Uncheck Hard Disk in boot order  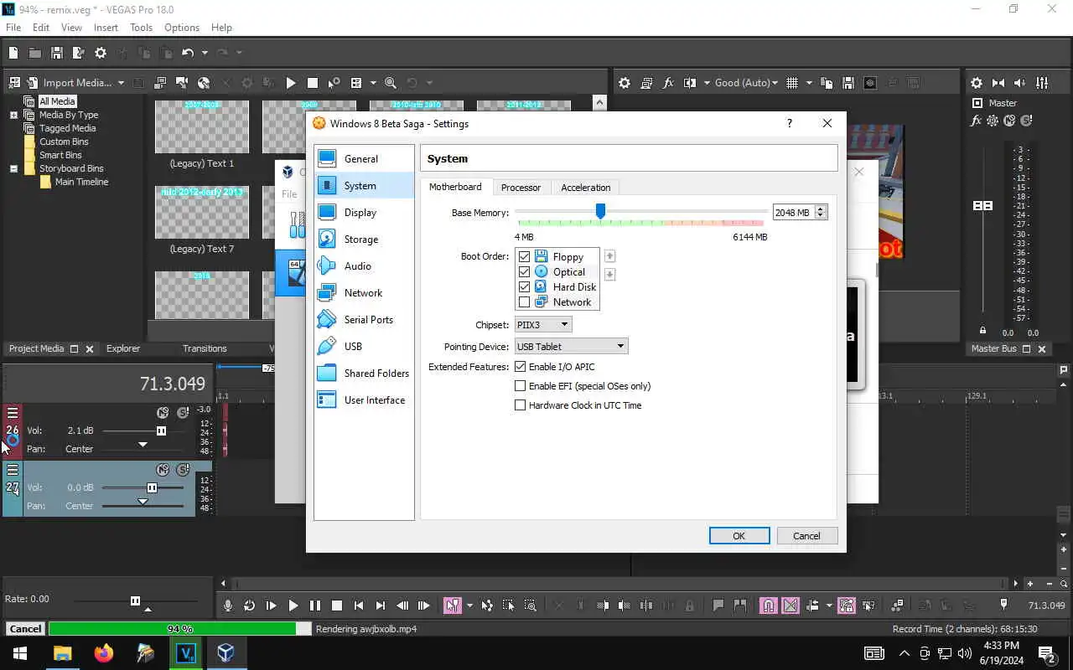click(x=525, y=287)
